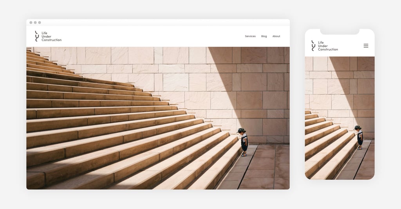Screen dimensions: 401x209
Task: Open the Services menu item
Action: 250,36
